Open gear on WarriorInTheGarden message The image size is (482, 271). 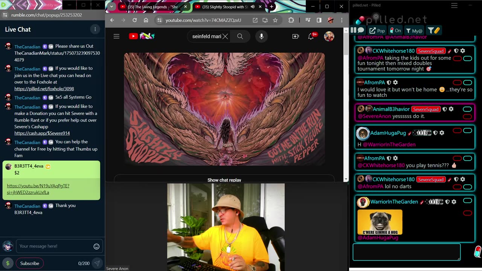pyautogui.click(x=454, y=202)
